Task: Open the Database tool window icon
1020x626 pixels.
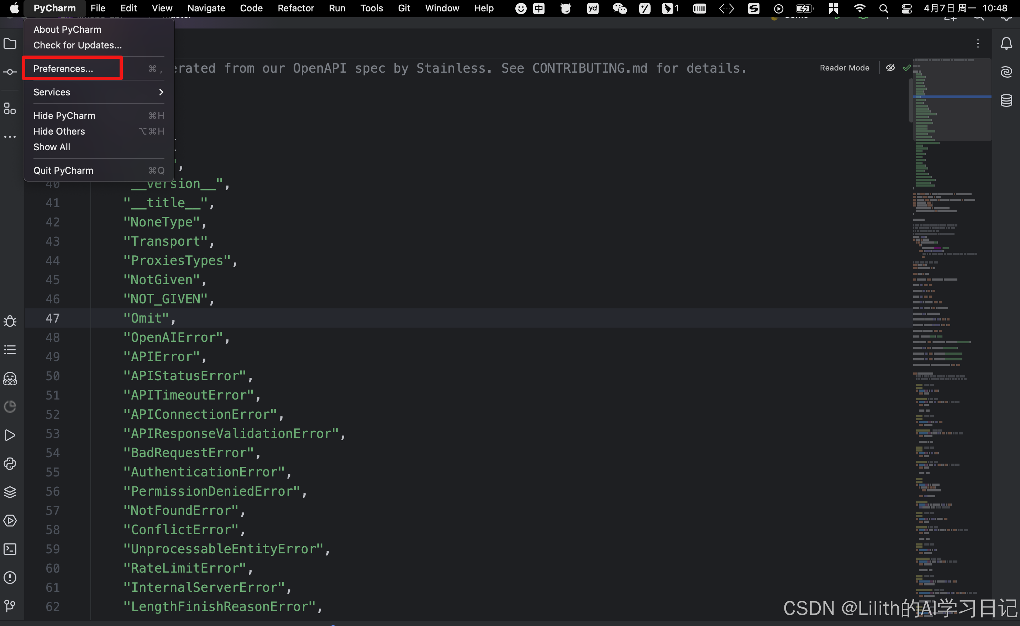Action: click(x=1006, y=100)
